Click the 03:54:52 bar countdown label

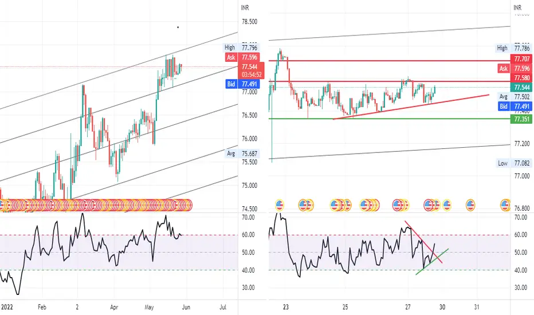[x=252, y=75]
